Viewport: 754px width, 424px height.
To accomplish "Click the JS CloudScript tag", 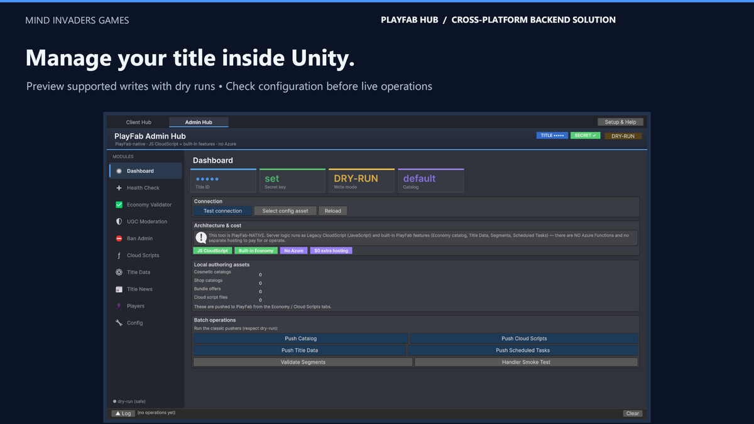I will (x=212, y=251).
